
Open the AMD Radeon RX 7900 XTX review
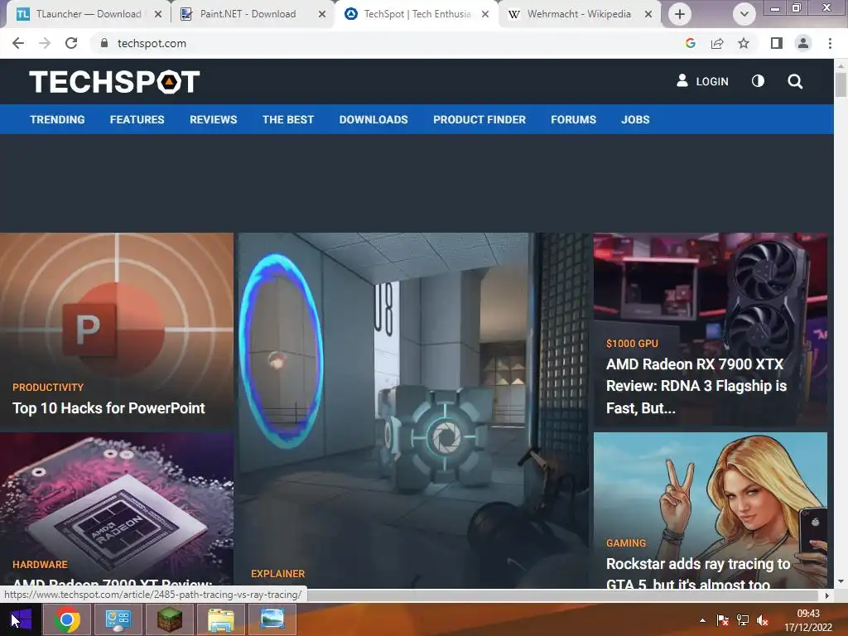point(696,386)
